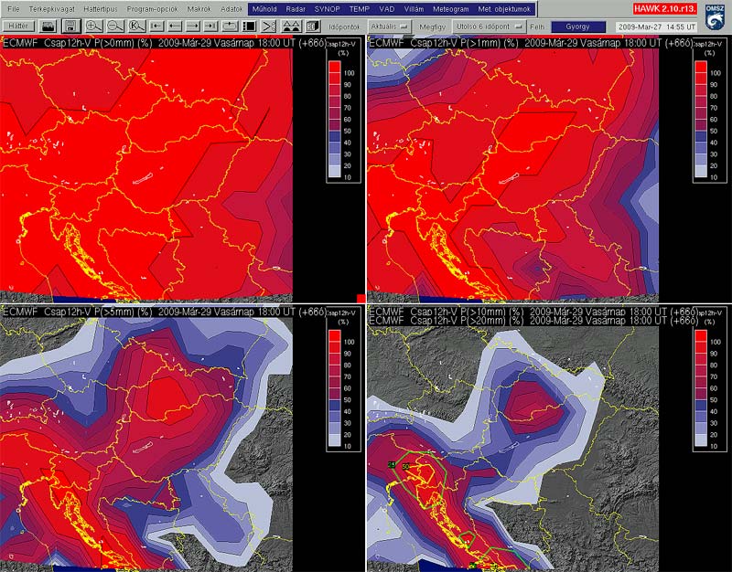This screenshot has height=572, width=732.
Task: Click the zoom in magnifier icon
Action: pos(93,27)
